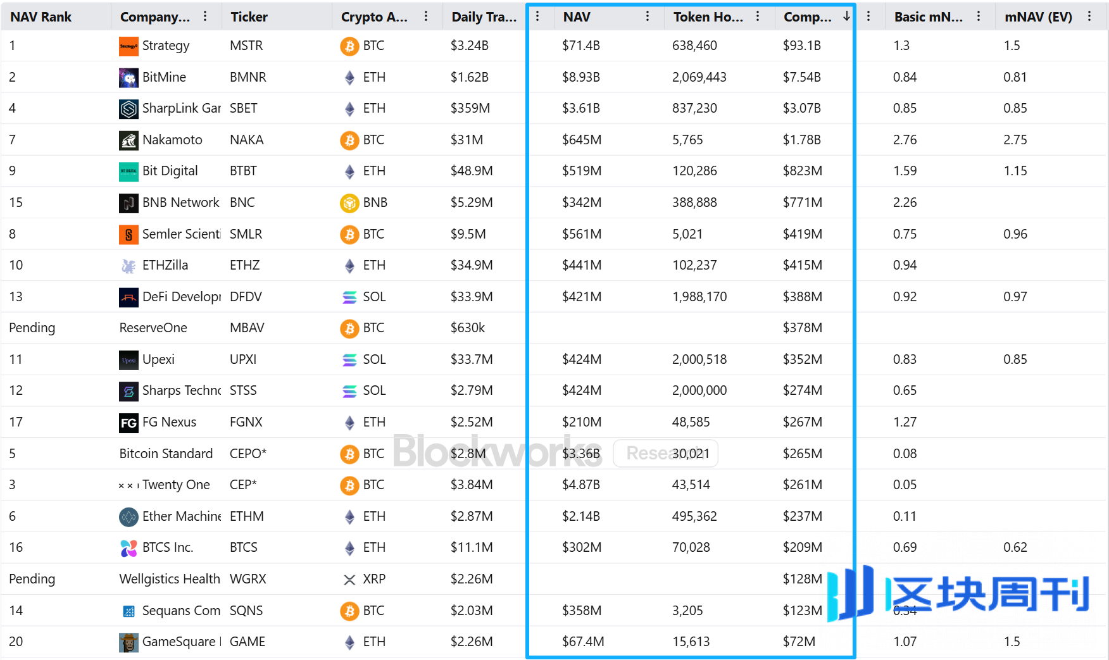
Task: Click the Nakamoto company logo icon
Action: click(x=128, y=140)
